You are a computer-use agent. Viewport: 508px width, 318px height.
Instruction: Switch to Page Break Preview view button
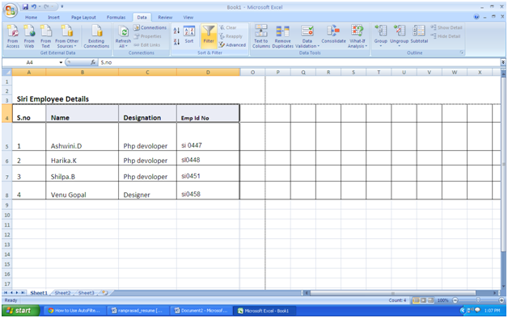coord(430,300)
